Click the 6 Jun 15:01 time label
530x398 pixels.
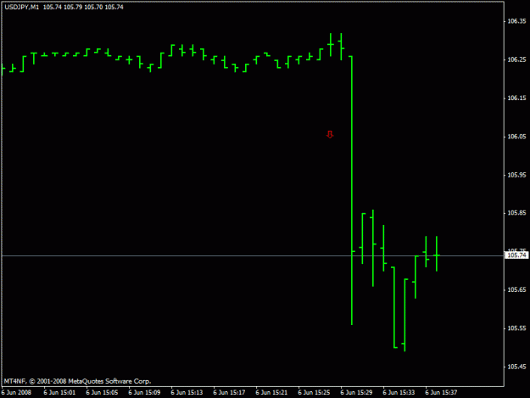59,392
